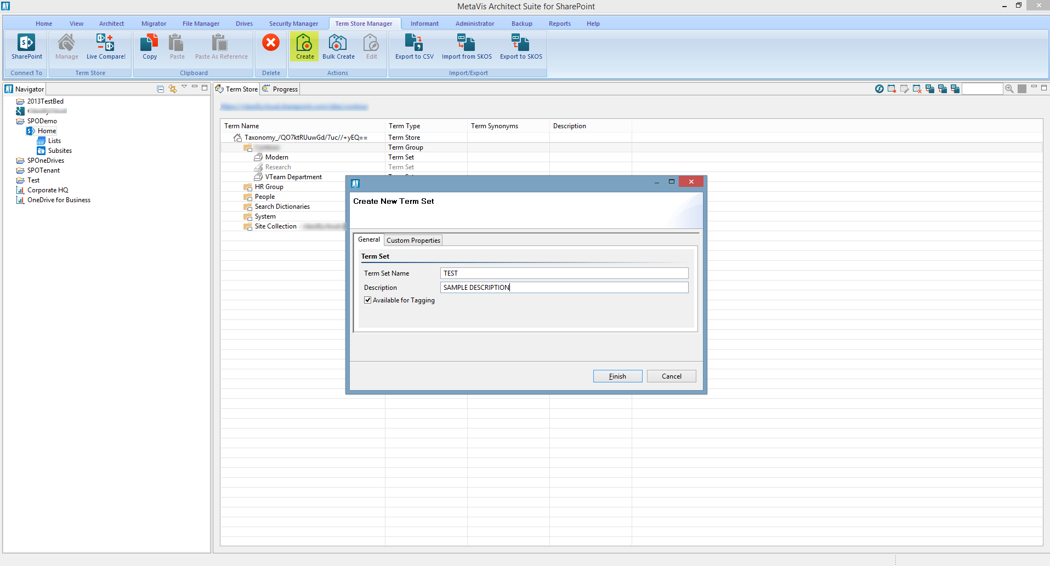Open the Navigator panel dropdown arrow
The image size is (1050, 566).
pos(184,87)
